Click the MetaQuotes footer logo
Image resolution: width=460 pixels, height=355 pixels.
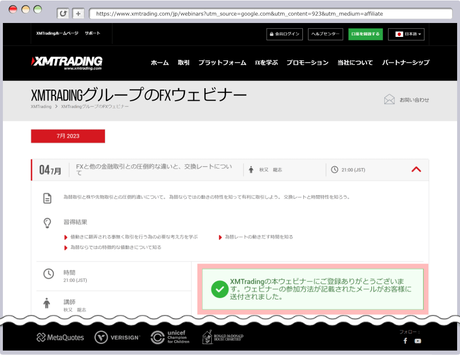pyautogui.click(x=60, y=338)
